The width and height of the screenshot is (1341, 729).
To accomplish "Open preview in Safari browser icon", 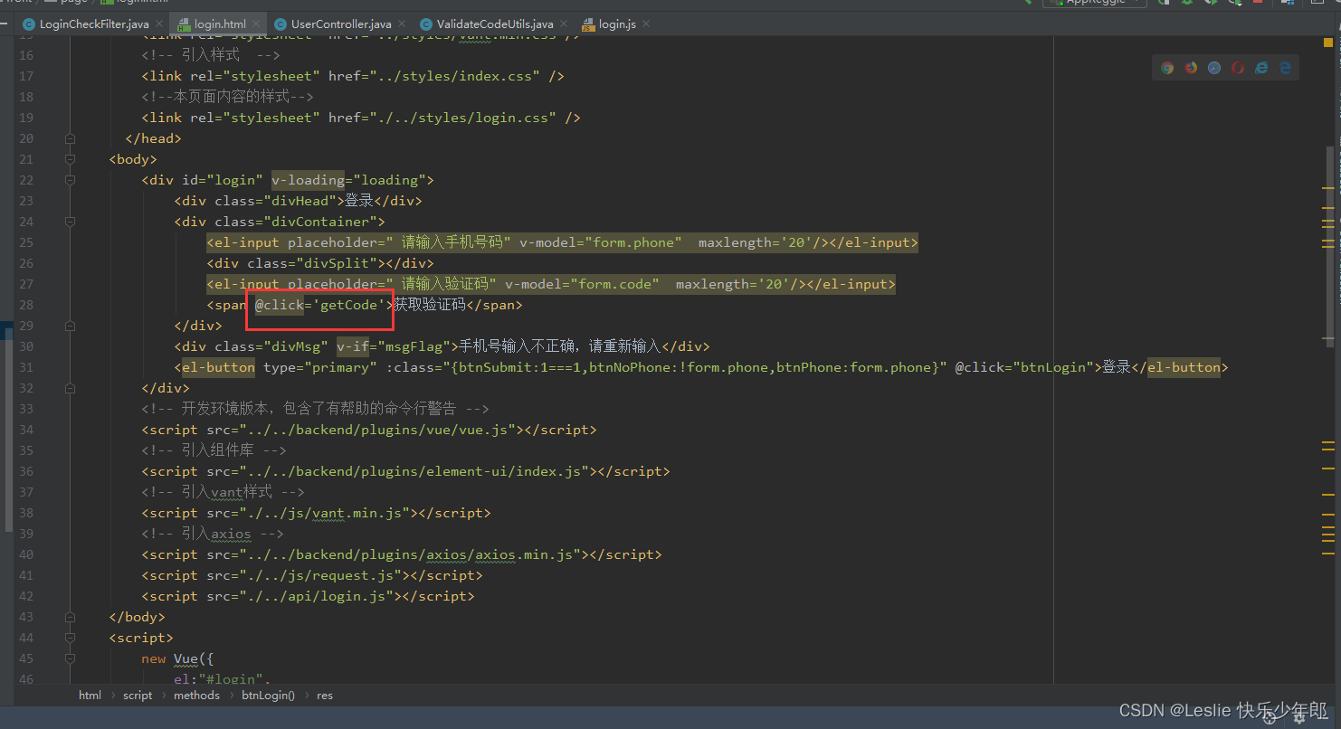I will tap(1214, 68).
